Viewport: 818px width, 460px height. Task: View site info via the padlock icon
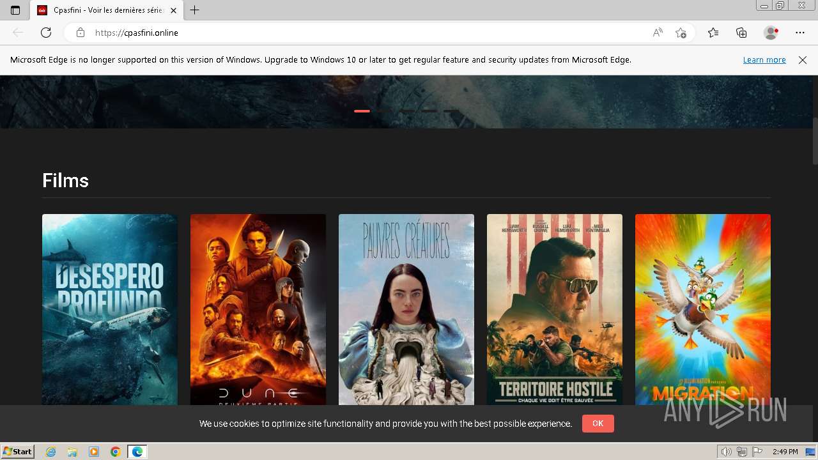click(x=80, y=33)
